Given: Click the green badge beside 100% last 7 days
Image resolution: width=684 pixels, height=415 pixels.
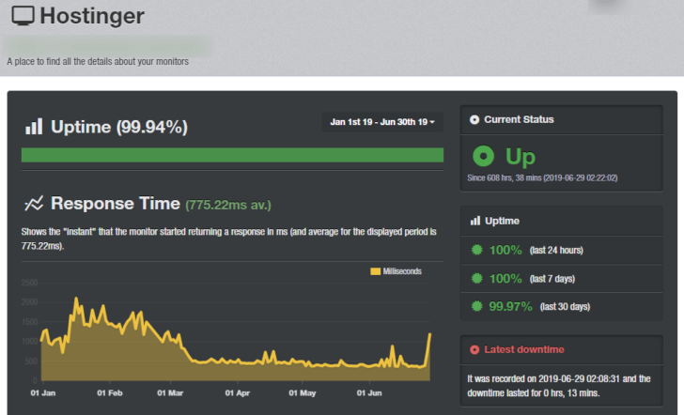Looking at the screenshot, I should (476, 278).
